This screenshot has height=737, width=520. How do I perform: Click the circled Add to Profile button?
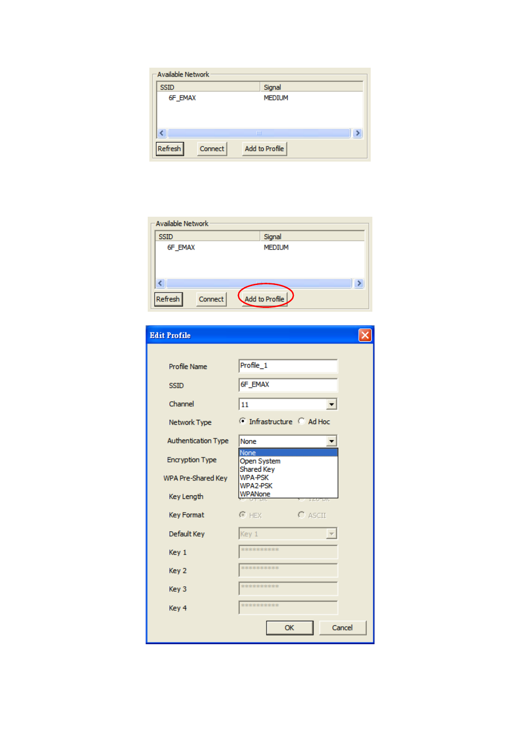click(264, 299)
